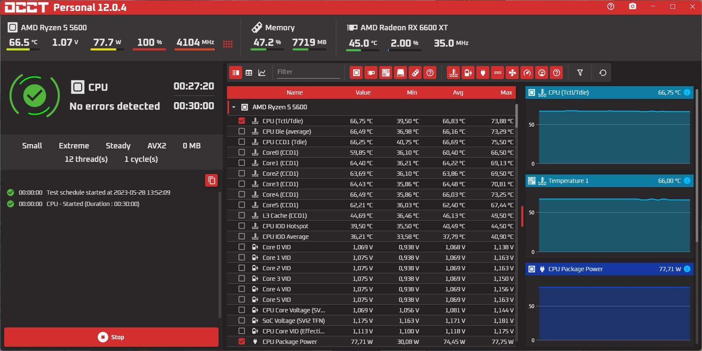
Task: Check SoC Voltage (SVI2 TFN) checkbox
Action: pyautogui.click(x=241, y=320)
